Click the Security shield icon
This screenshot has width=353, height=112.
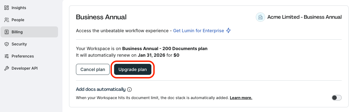[x=7, y=44]
